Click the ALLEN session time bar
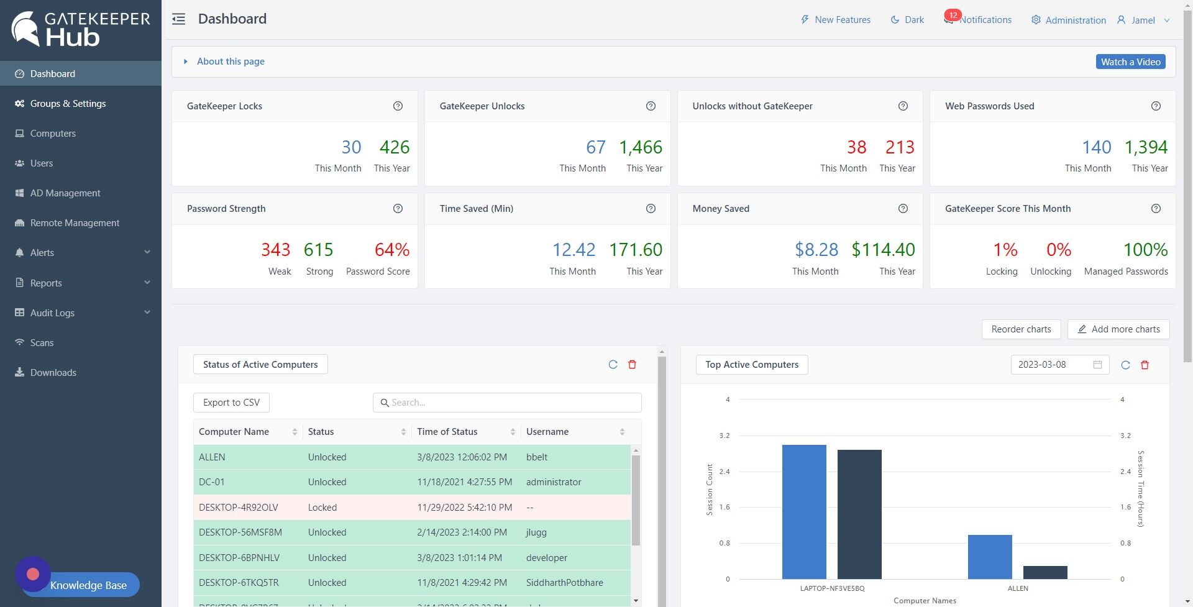The height and width of the screenshot is (607, 1193). tap(1045, 572)
